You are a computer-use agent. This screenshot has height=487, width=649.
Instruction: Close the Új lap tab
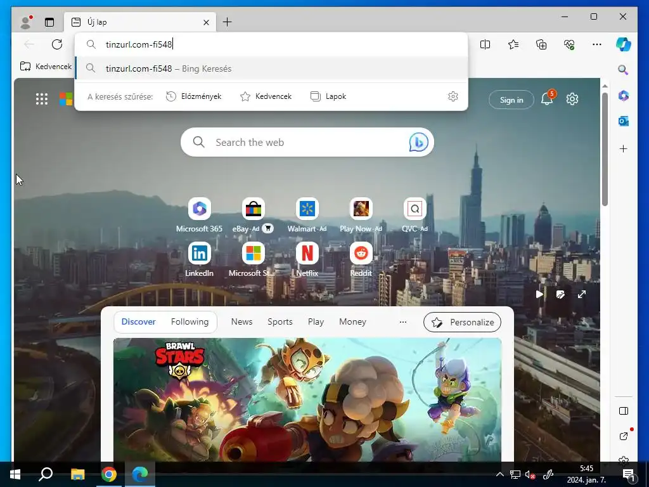tap(206, 22)
